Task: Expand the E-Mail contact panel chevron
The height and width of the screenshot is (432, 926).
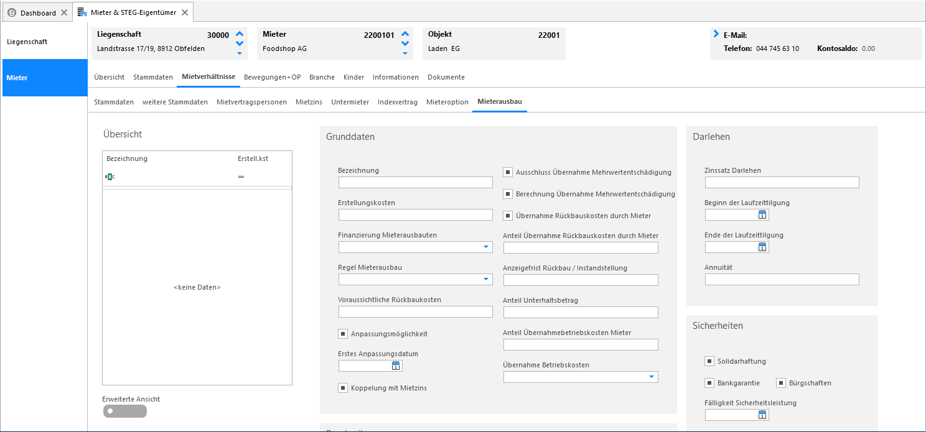Action: pos(716,34)
